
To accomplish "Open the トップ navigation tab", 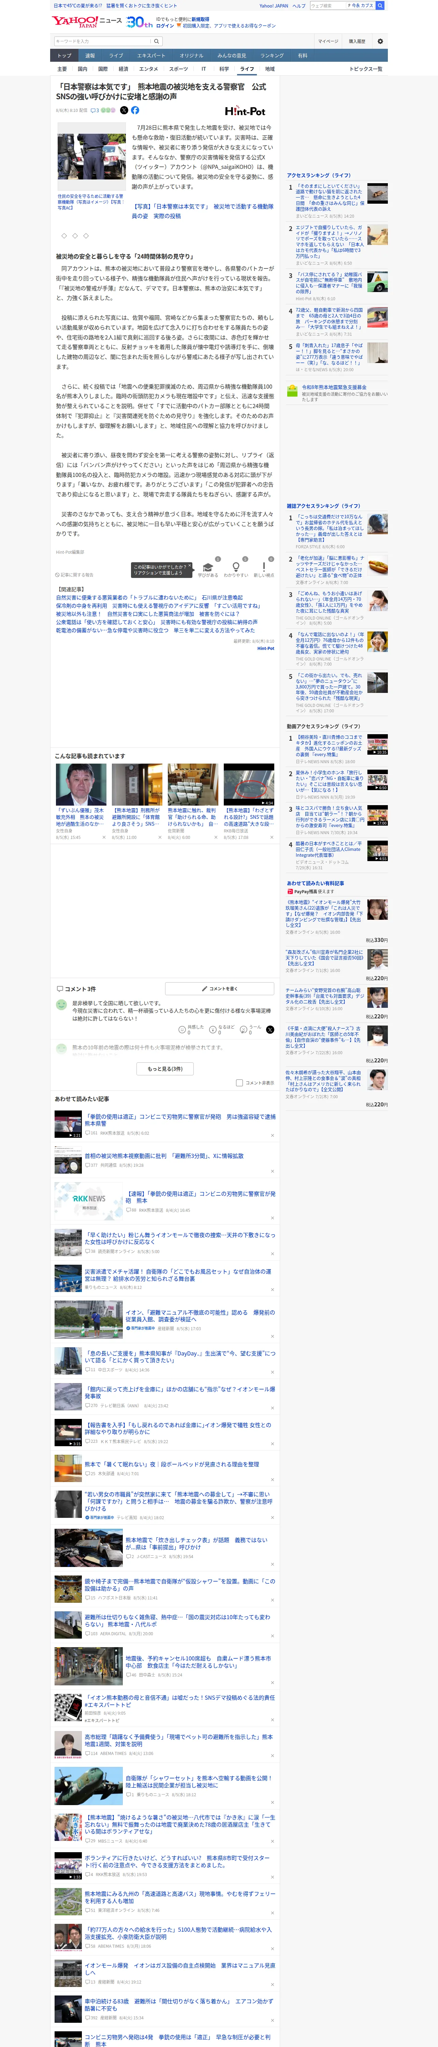I will [x=64, y=56].
